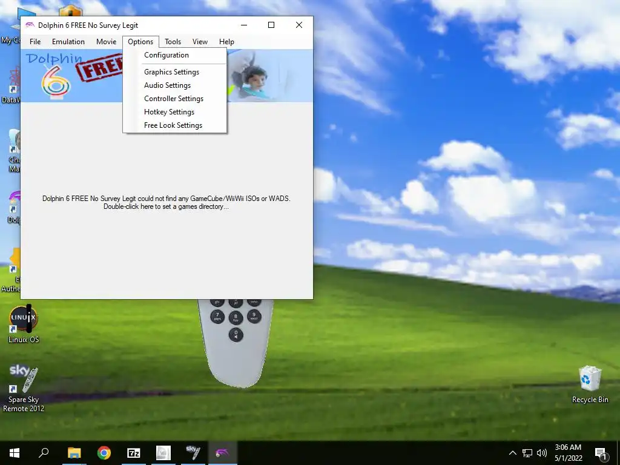
Task: Close the Dolphin window
Action: coord(299,25)
